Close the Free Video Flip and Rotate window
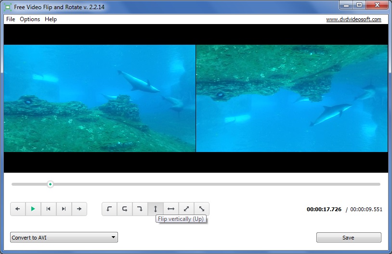The width and height of the screenshot is (392, 254). [x=378, y=5]
